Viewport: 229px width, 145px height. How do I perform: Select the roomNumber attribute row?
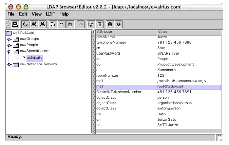pos(158,75)
